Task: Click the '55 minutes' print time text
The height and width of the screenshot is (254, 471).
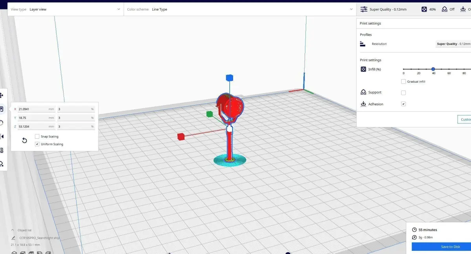Action: click(428, 230)
